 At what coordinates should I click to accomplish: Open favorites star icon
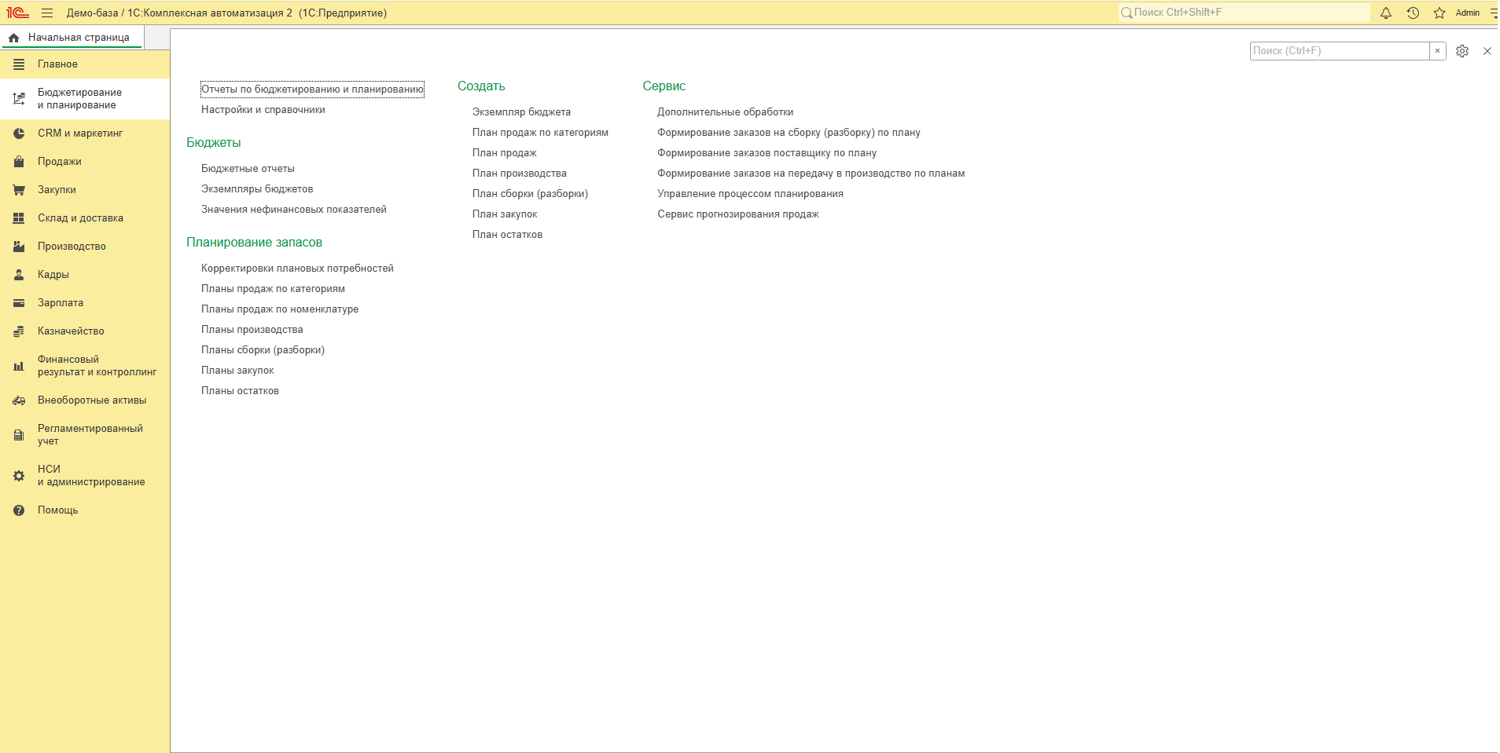[x=1439, y=13]
